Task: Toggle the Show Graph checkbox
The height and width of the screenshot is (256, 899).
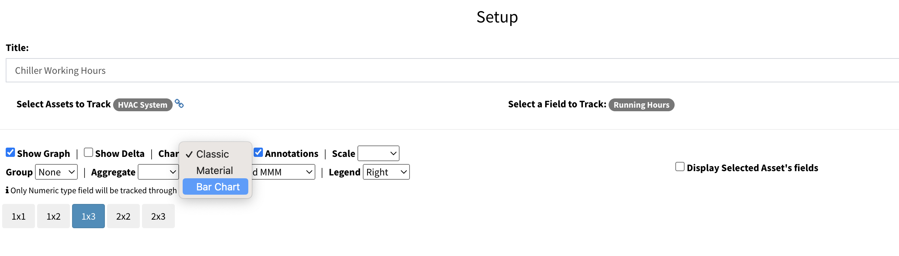Action: (10, 153)
